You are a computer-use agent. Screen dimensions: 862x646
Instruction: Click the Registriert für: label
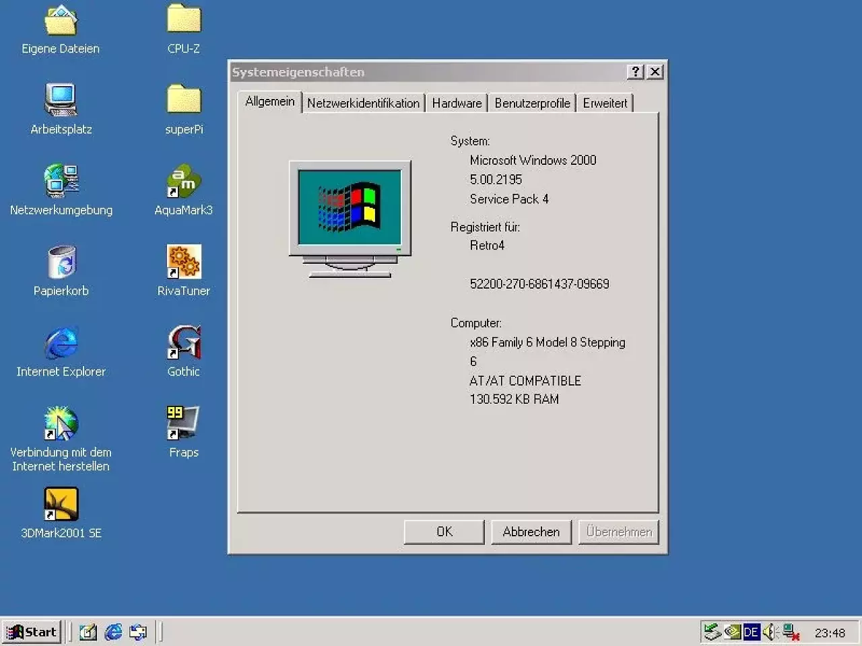[485, 227]
